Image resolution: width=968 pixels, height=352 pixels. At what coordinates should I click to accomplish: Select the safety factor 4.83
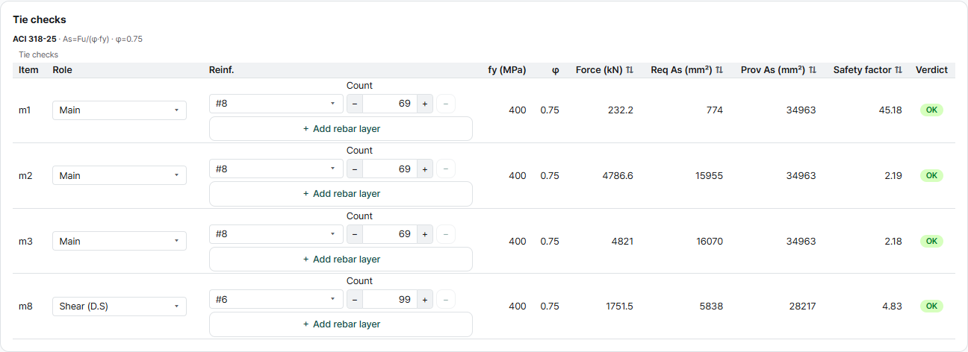(x=893, y=307)
